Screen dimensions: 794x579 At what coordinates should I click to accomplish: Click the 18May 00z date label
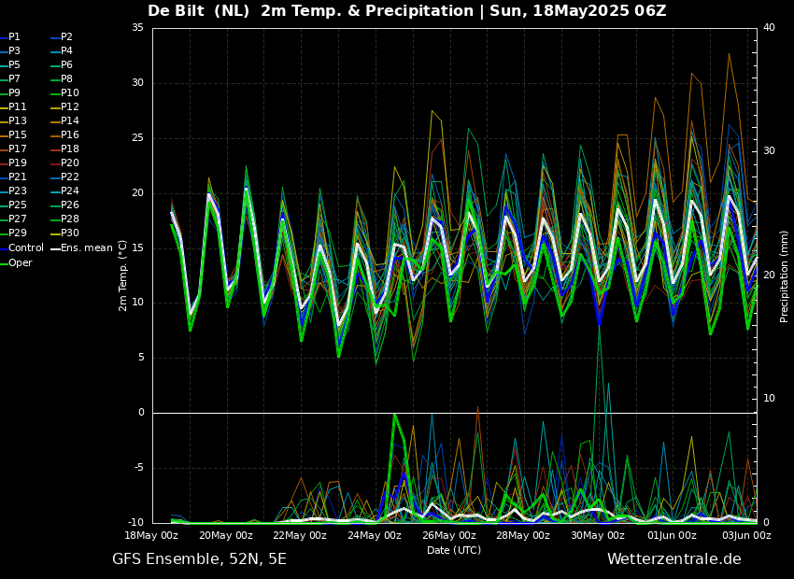pyautogui.click(x=151, y=535)
